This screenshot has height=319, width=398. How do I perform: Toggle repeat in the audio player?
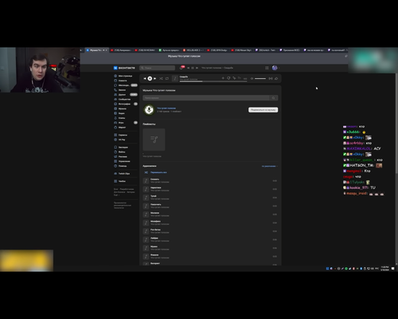[x=167, y=78]
